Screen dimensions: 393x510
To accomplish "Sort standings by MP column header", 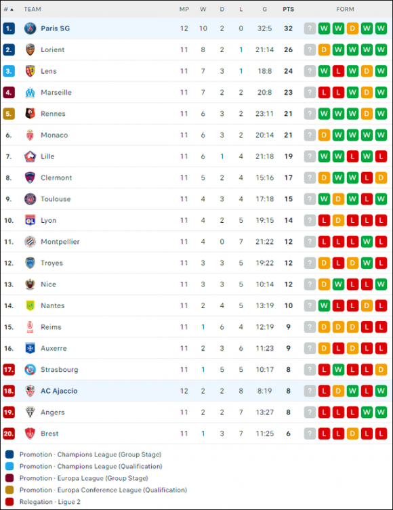I will click(184, 9).
